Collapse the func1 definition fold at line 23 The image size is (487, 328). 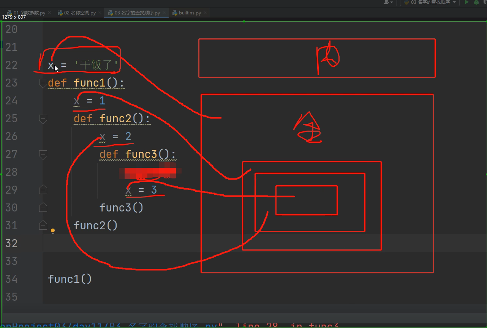[43, 82]
